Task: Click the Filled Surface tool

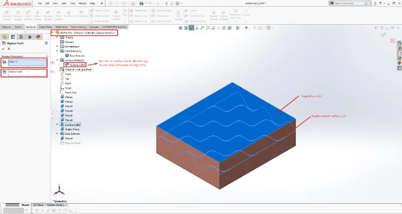Action: tap(58, 15)
